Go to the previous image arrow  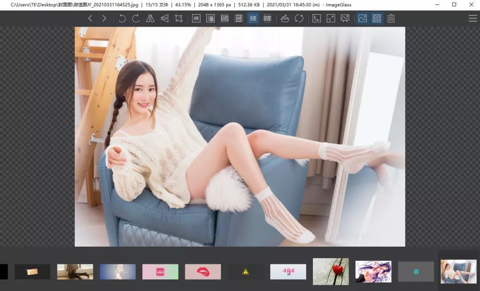[x=90, y=18]
